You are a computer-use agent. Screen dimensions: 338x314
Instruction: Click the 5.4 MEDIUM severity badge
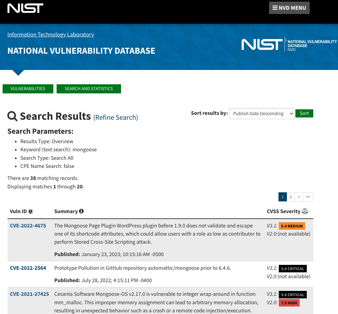292,226
